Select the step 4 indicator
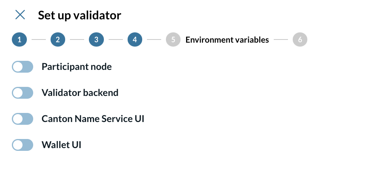The height and width of the screenshot is (169, 365). pyautogui.click(x=135, y=40)
